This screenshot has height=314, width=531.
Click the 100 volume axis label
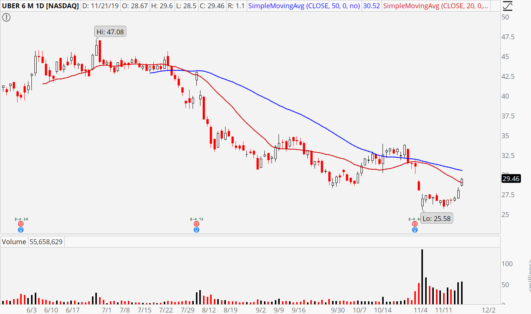pyautogui.click(x=507, y=264)
